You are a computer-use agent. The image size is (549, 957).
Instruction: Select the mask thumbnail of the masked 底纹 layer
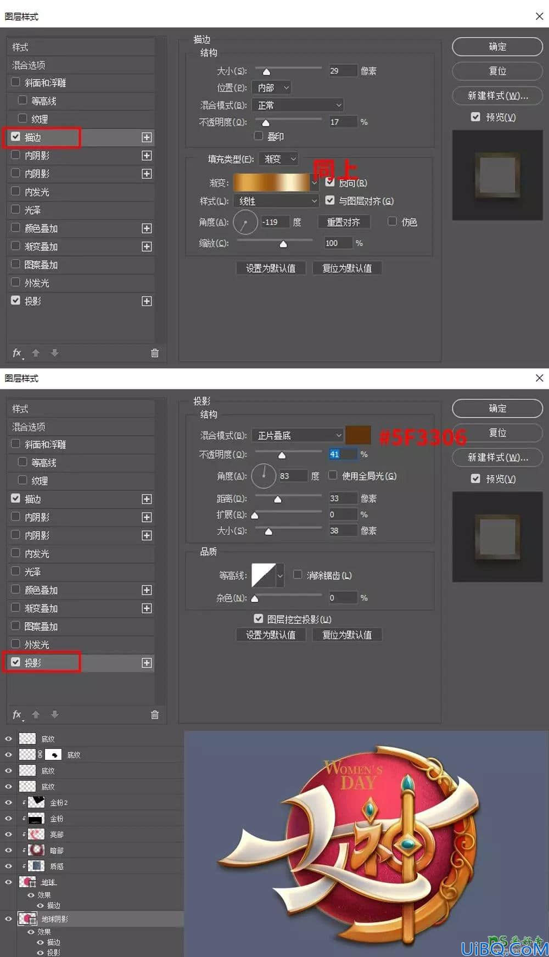point(53,754)
